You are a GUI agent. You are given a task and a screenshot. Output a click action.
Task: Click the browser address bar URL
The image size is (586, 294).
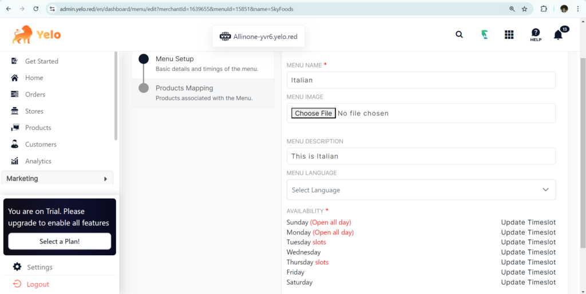176,9
